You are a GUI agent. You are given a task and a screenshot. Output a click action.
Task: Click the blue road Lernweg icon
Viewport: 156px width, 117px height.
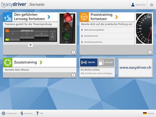click(x=8, y=17)
